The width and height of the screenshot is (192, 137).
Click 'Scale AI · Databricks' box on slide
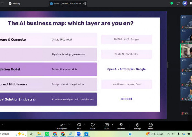(126, 54)
